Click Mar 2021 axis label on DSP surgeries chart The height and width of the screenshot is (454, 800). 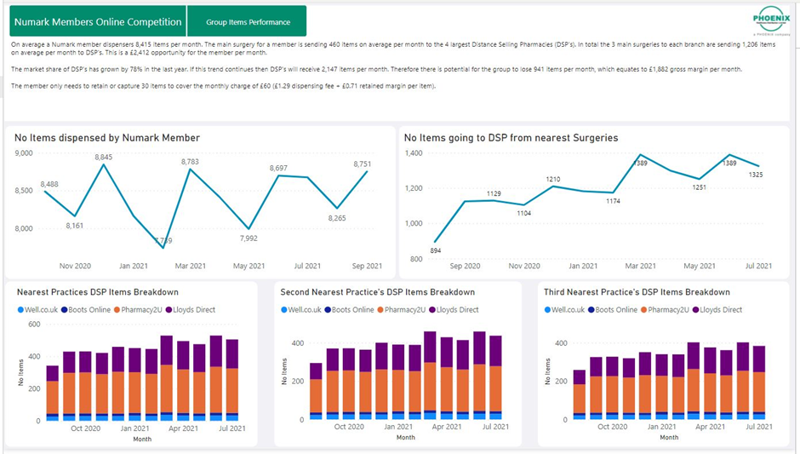point(640,266)
